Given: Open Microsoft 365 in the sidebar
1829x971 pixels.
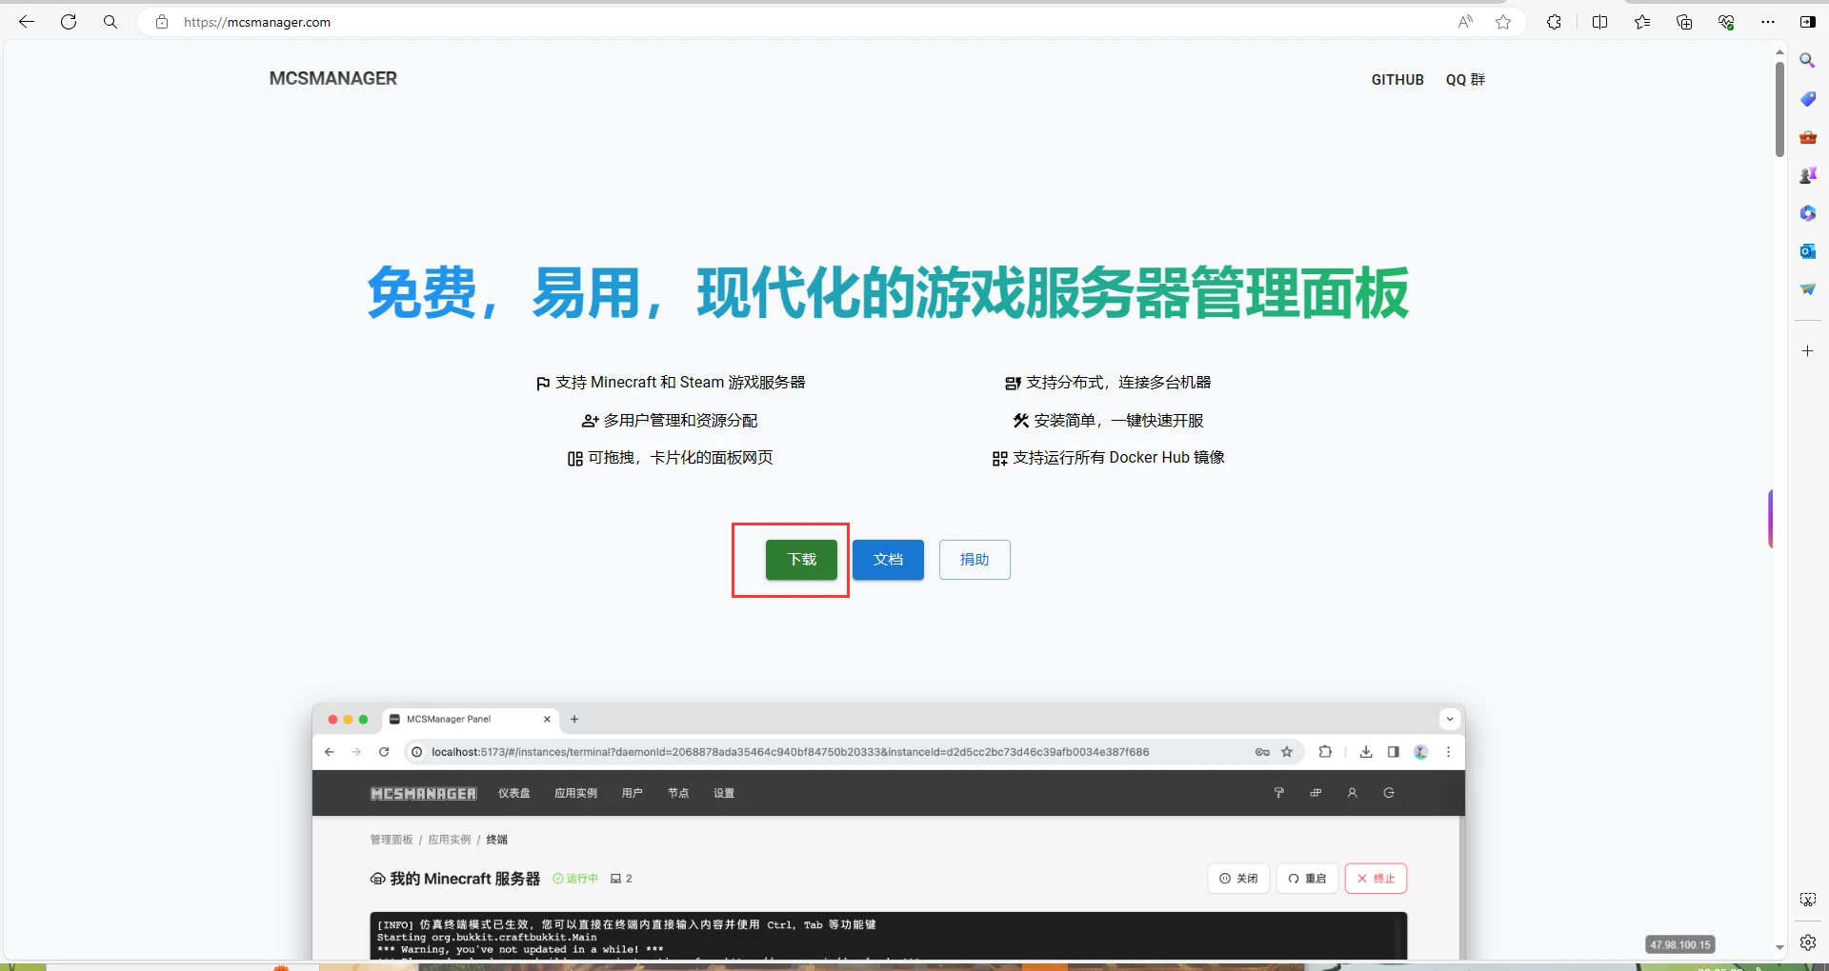Looking at the screenshot, I should tap(1809, 213).
